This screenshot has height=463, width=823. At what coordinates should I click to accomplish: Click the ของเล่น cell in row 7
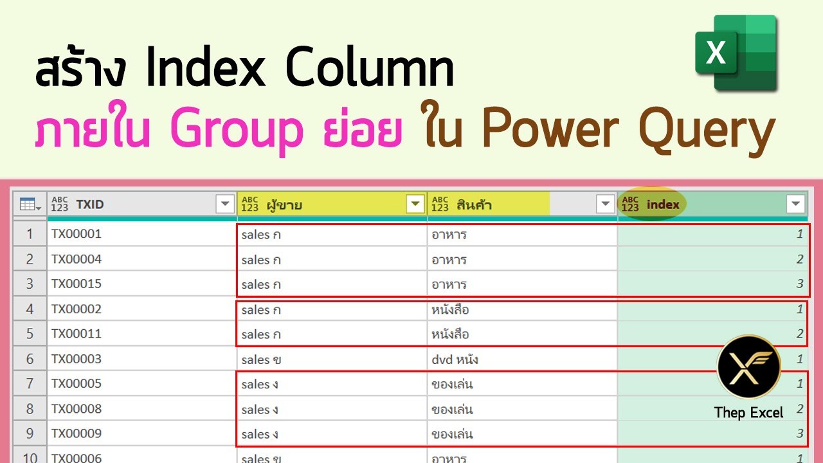[x=522, y=384]
